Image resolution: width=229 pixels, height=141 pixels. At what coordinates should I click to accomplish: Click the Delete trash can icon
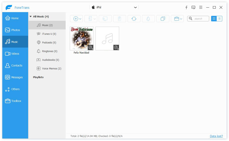[x=119, y=19]
